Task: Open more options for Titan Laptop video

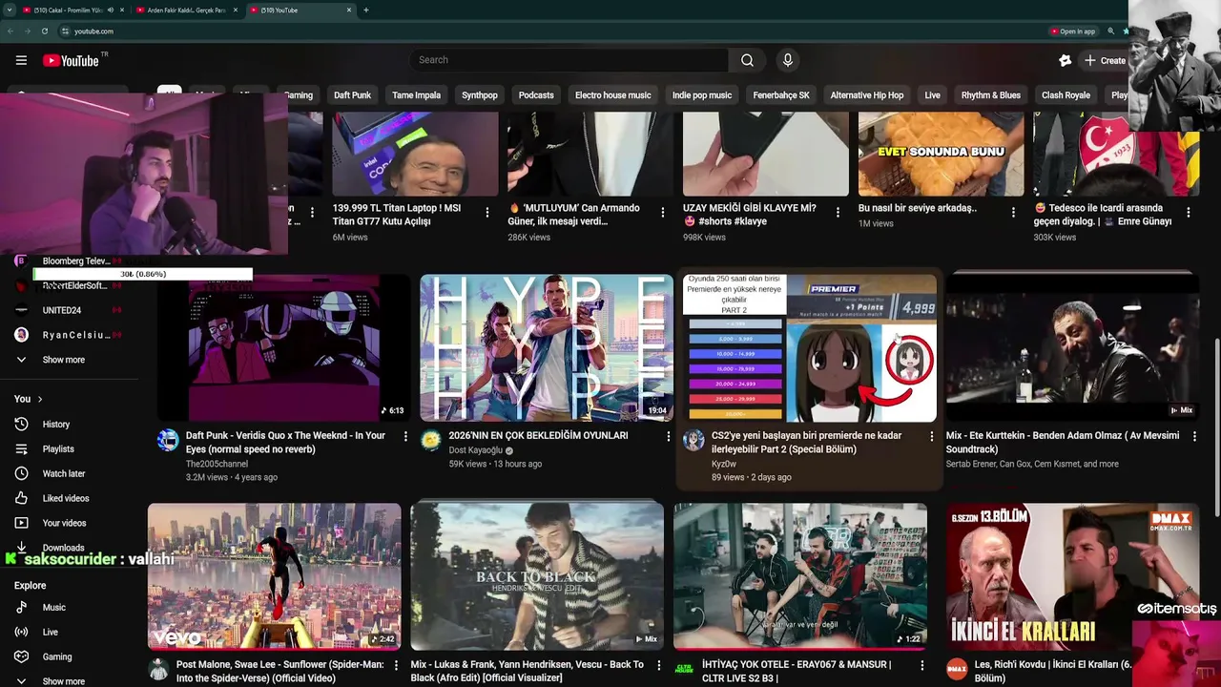Action: coord(487,212)
